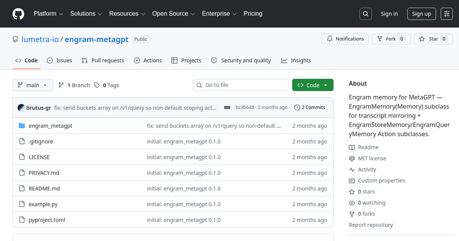Click Sign in

click(x=389, y=14)
